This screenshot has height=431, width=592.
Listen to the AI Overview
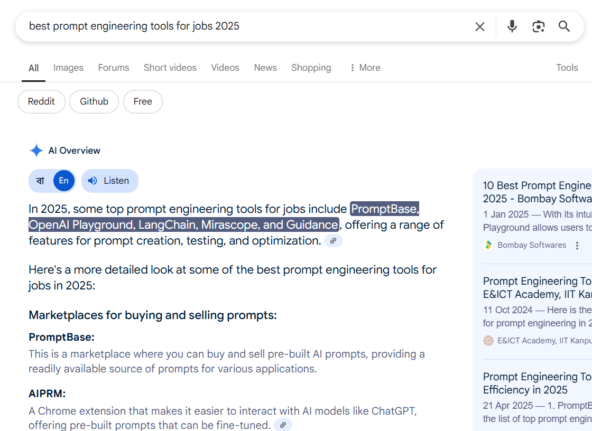click(110, 181)
